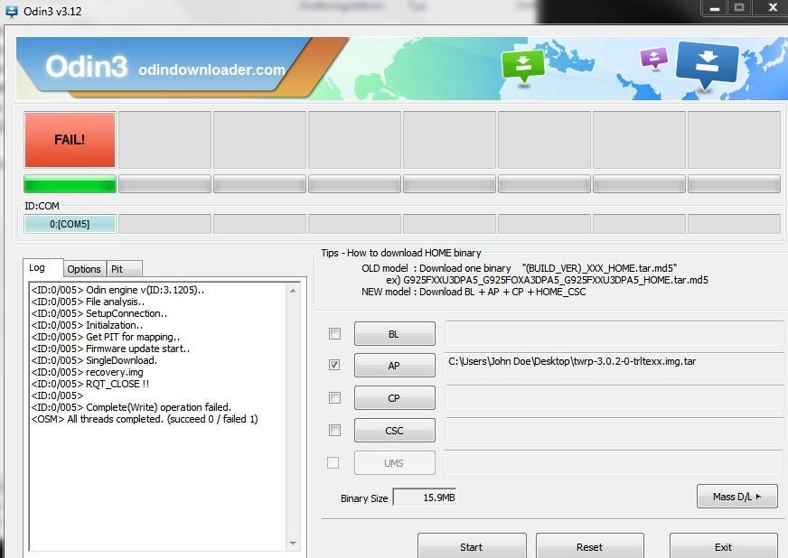Click the purple download icon in banner

point(654,58)
